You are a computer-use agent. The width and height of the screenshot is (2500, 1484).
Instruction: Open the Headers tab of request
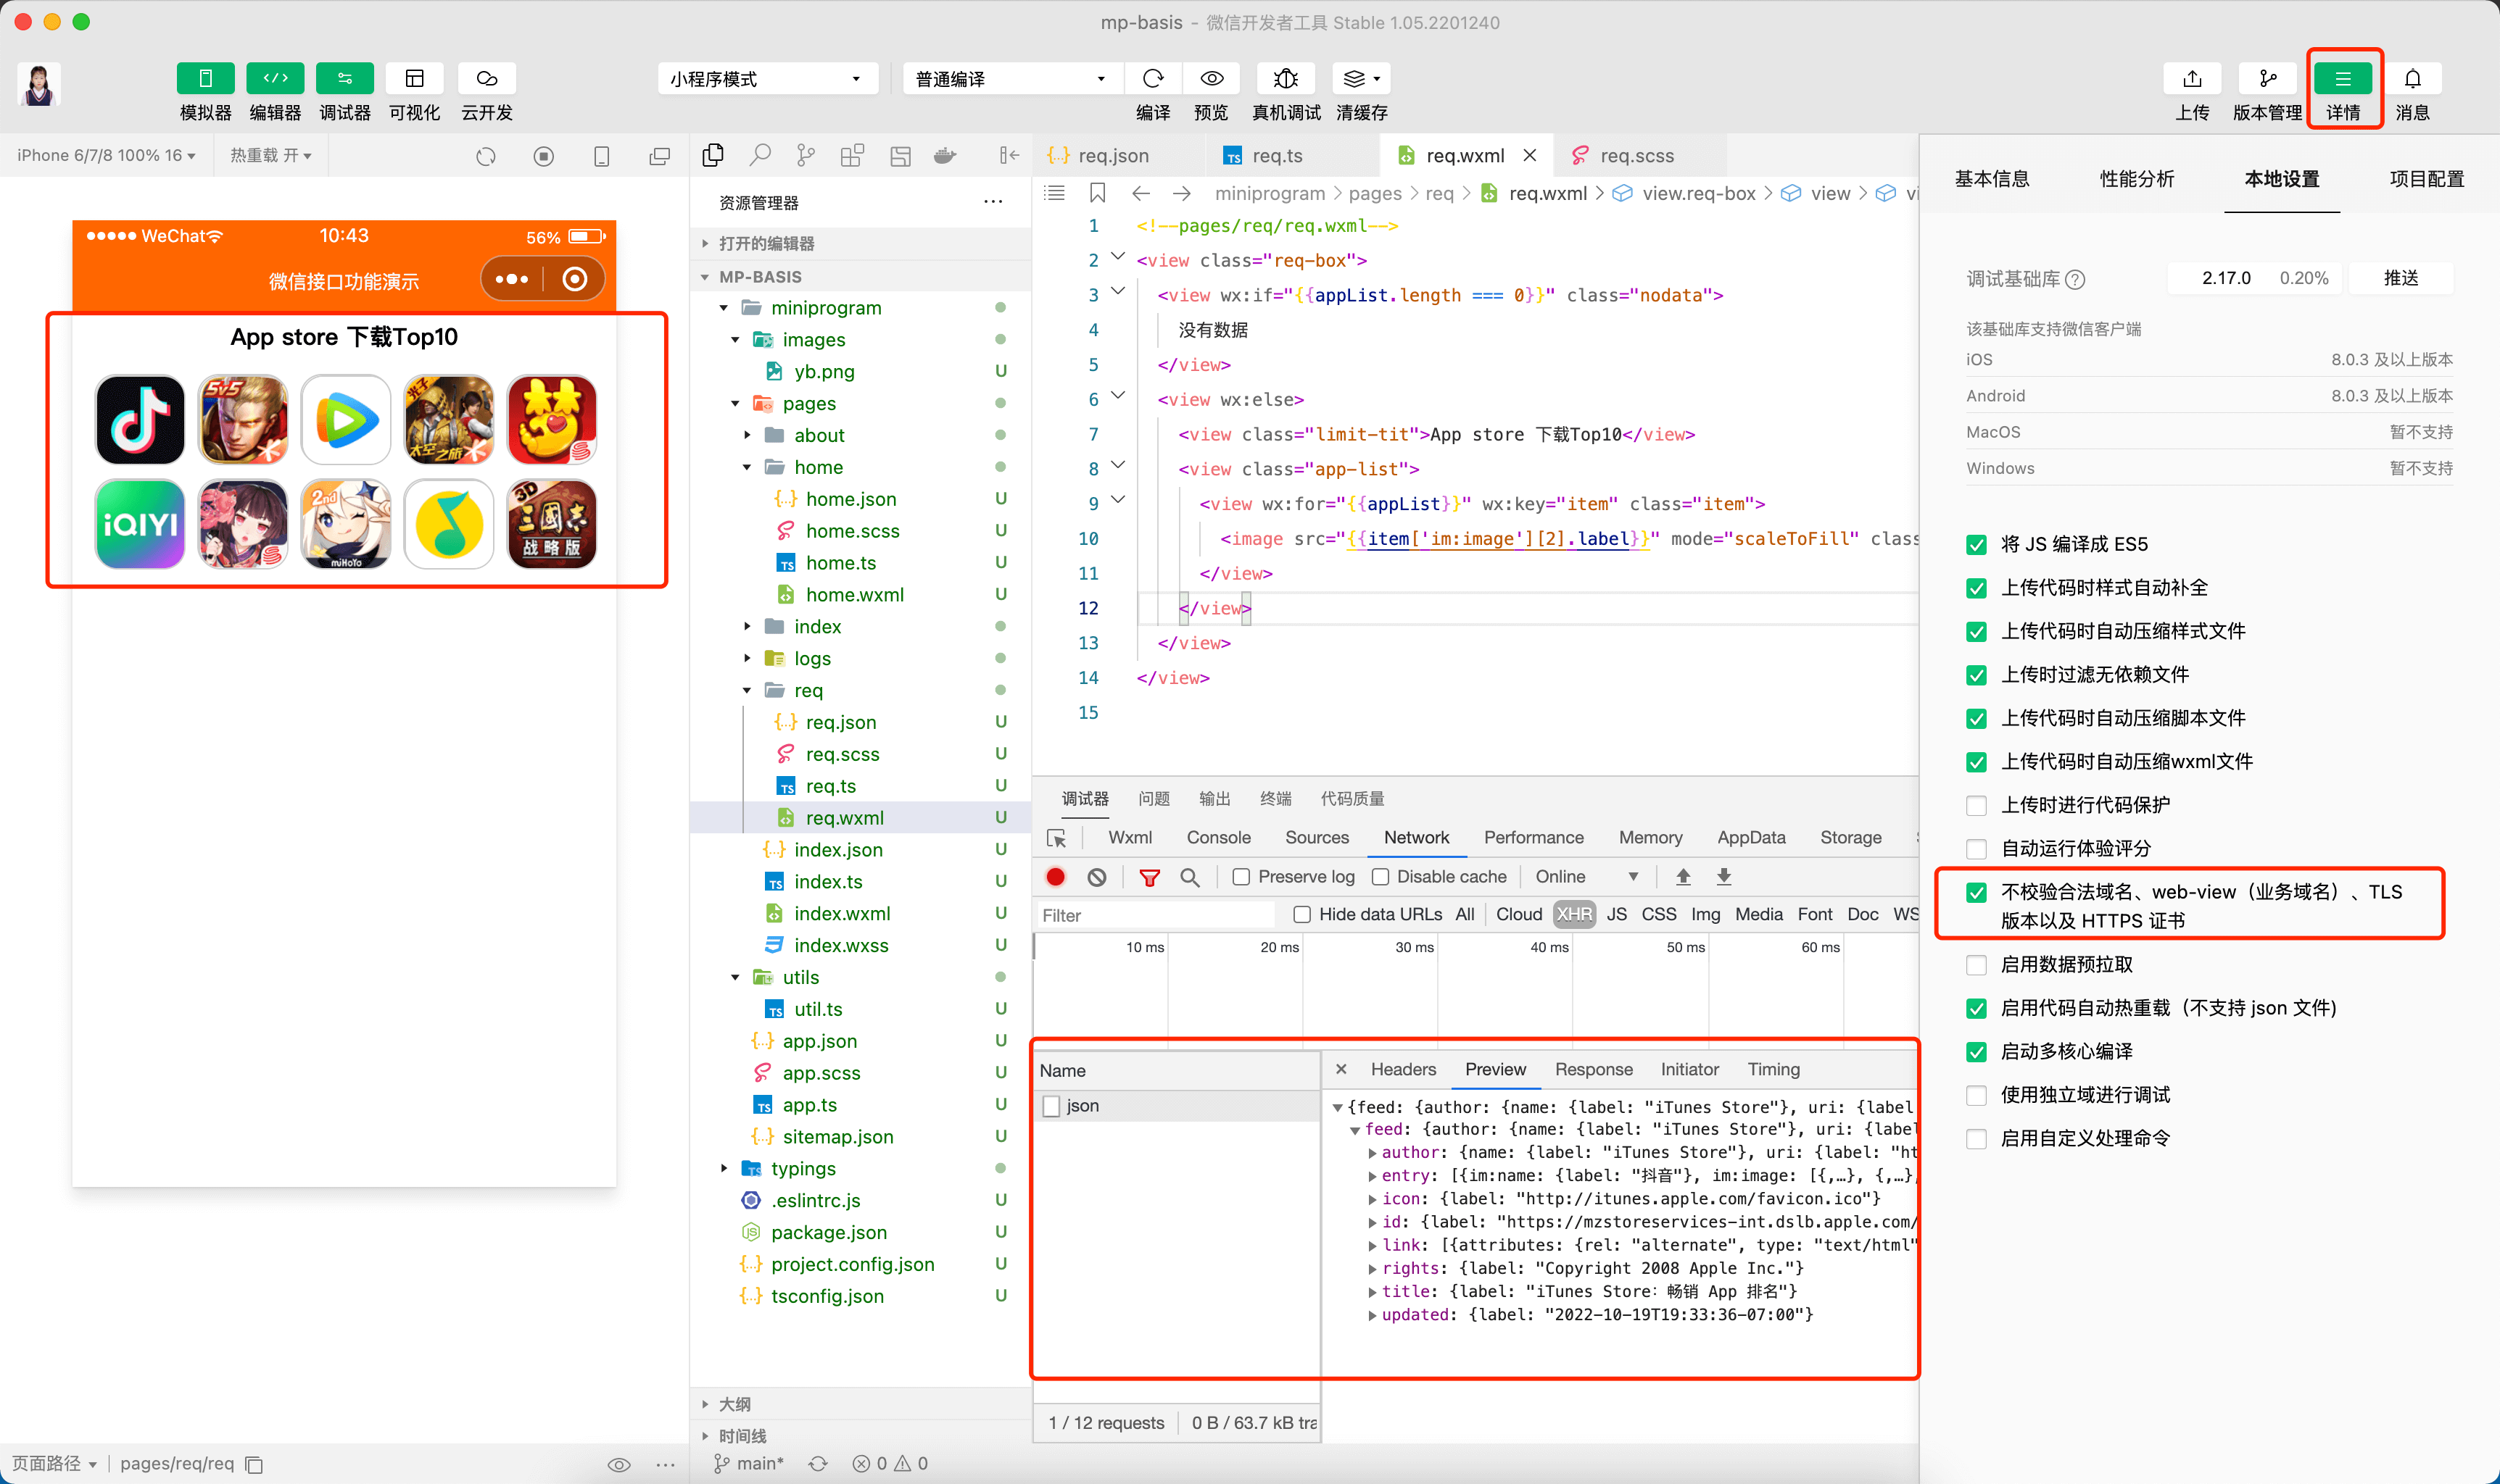(x=1402, y=1069)
